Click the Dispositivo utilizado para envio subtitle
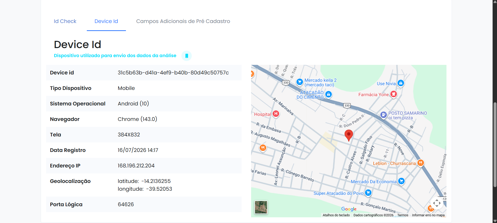Screen dimensions: 497x223 115,56
